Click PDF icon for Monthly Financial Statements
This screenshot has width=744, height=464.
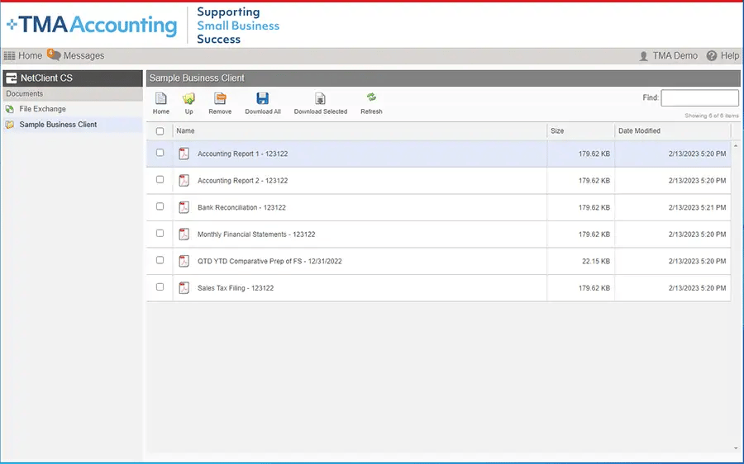point(184,234)
